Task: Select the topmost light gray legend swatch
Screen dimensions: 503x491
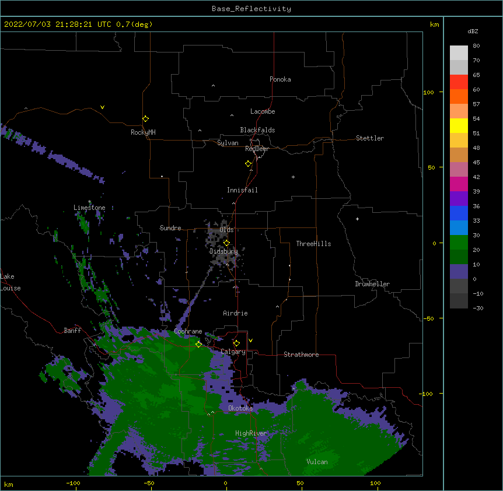Action: [459, 52]
